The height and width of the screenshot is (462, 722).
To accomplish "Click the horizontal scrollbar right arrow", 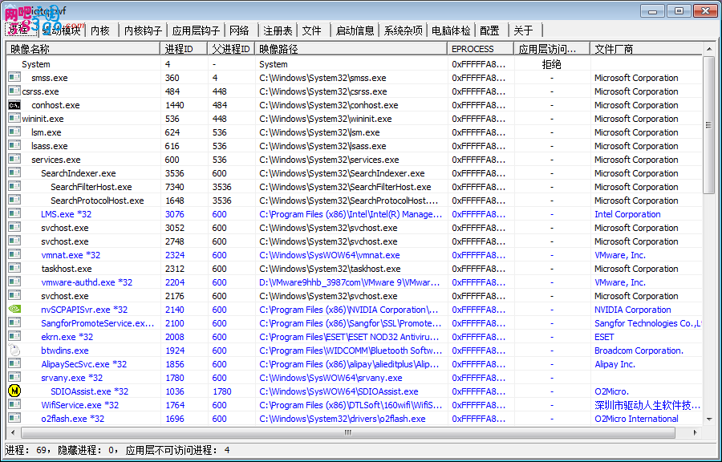I will pos(696,432).
